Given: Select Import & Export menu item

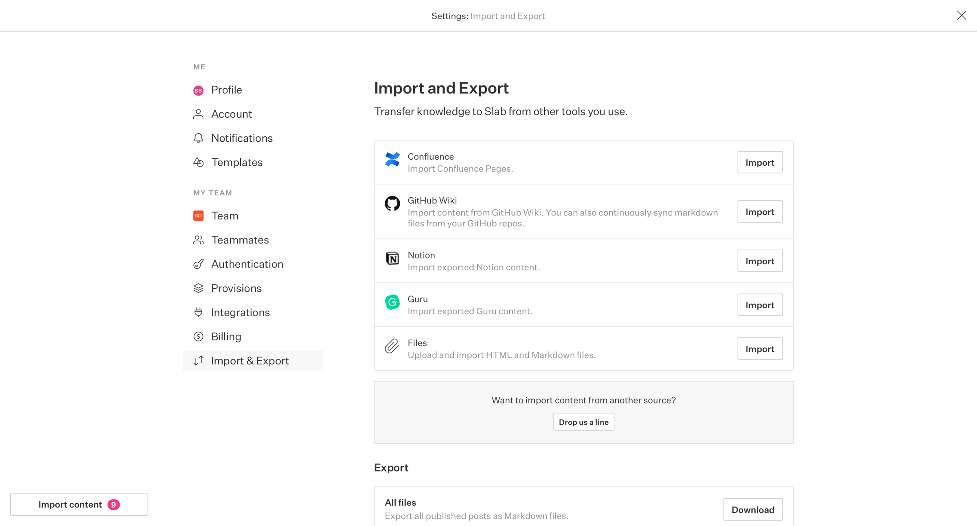Looking at the screenshot, I should tap(253, 361).
